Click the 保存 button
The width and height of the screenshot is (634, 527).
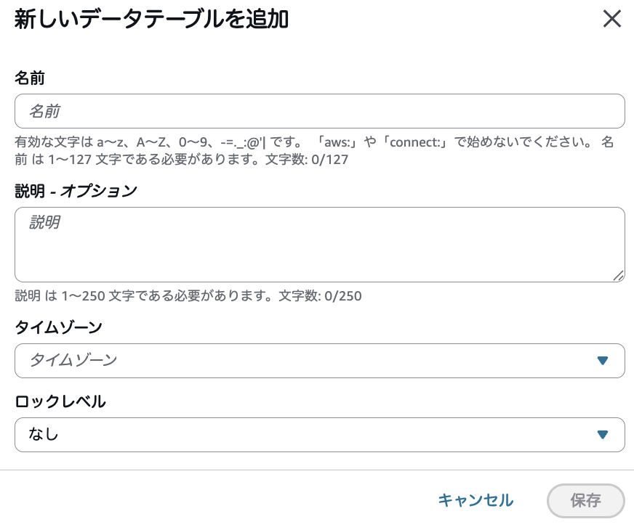click(x=586, y=501)
